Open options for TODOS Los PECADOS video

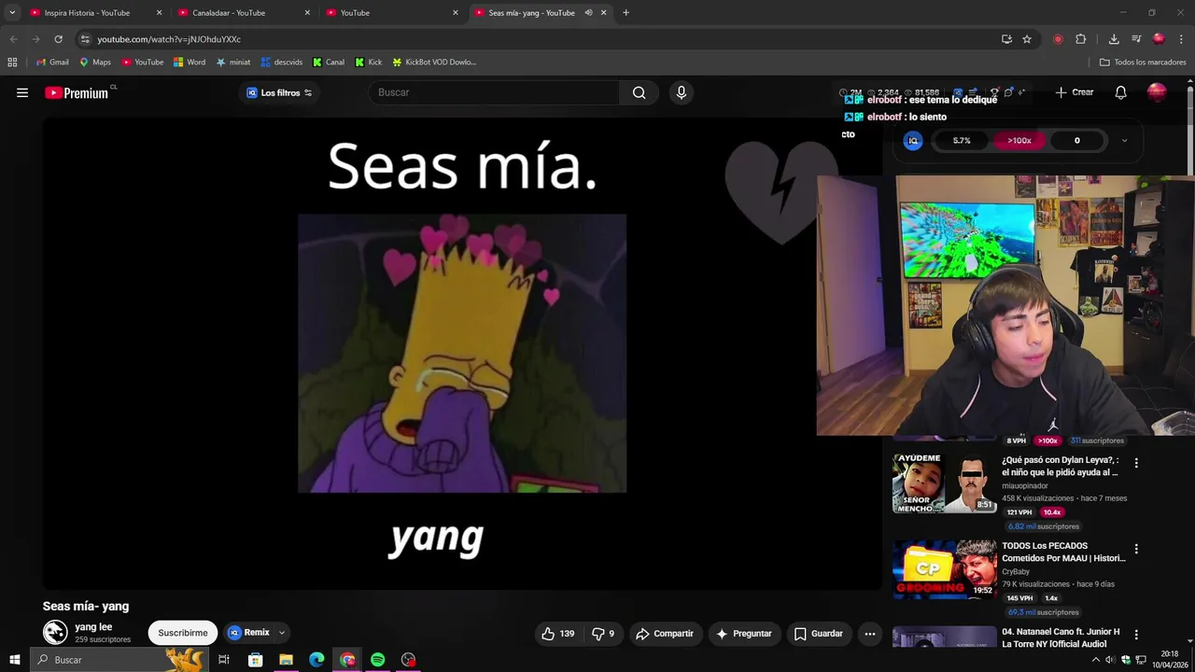click(x=1136, y=549)
